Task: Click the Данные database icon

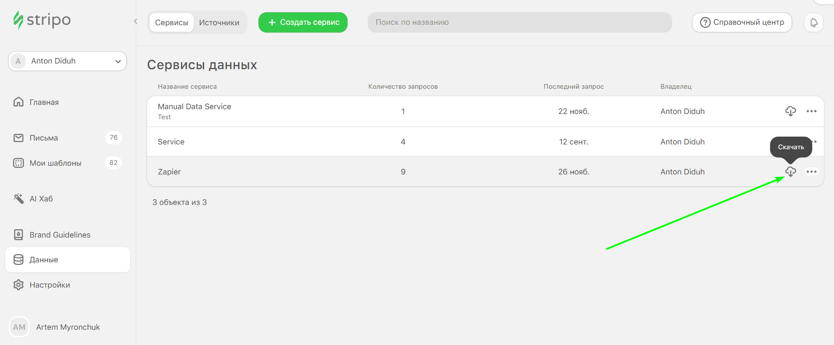Action: (18, 260)
